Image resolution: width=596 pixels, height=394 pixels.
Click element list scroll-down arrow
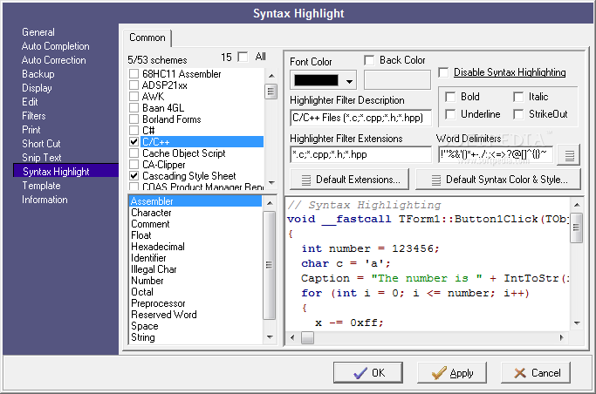pos(270,337)
